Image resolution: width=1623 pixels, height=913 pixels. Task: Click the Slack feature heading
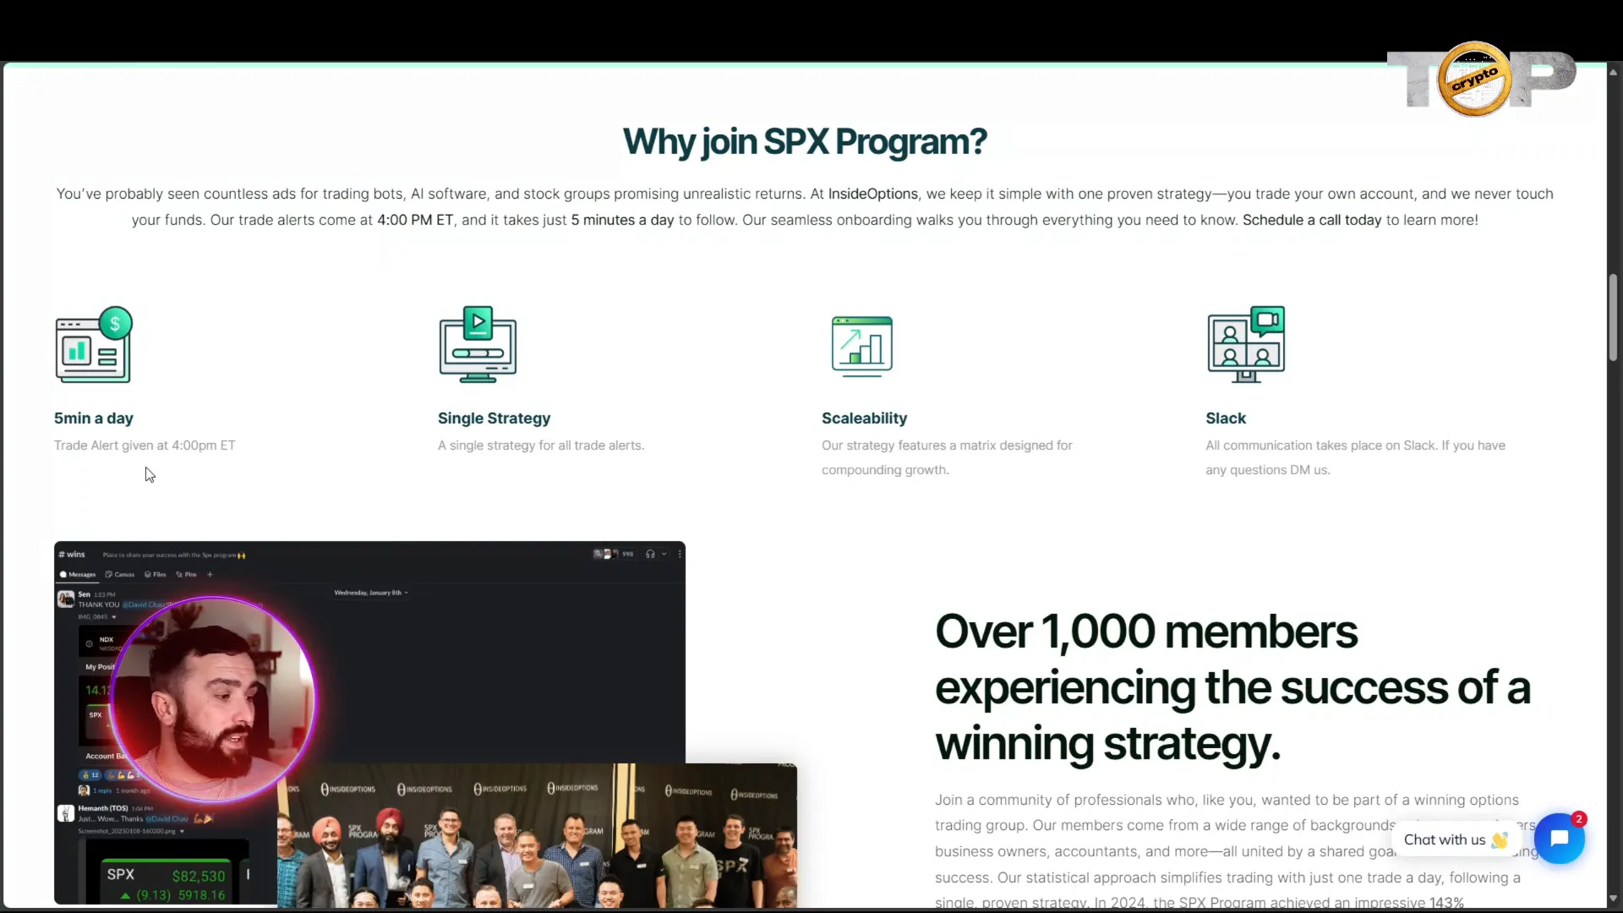click(1226, 418)
